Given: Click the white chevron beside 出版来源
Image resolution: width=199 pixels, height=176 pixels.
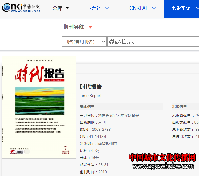Looking at the screenshot, I should 197,8.
